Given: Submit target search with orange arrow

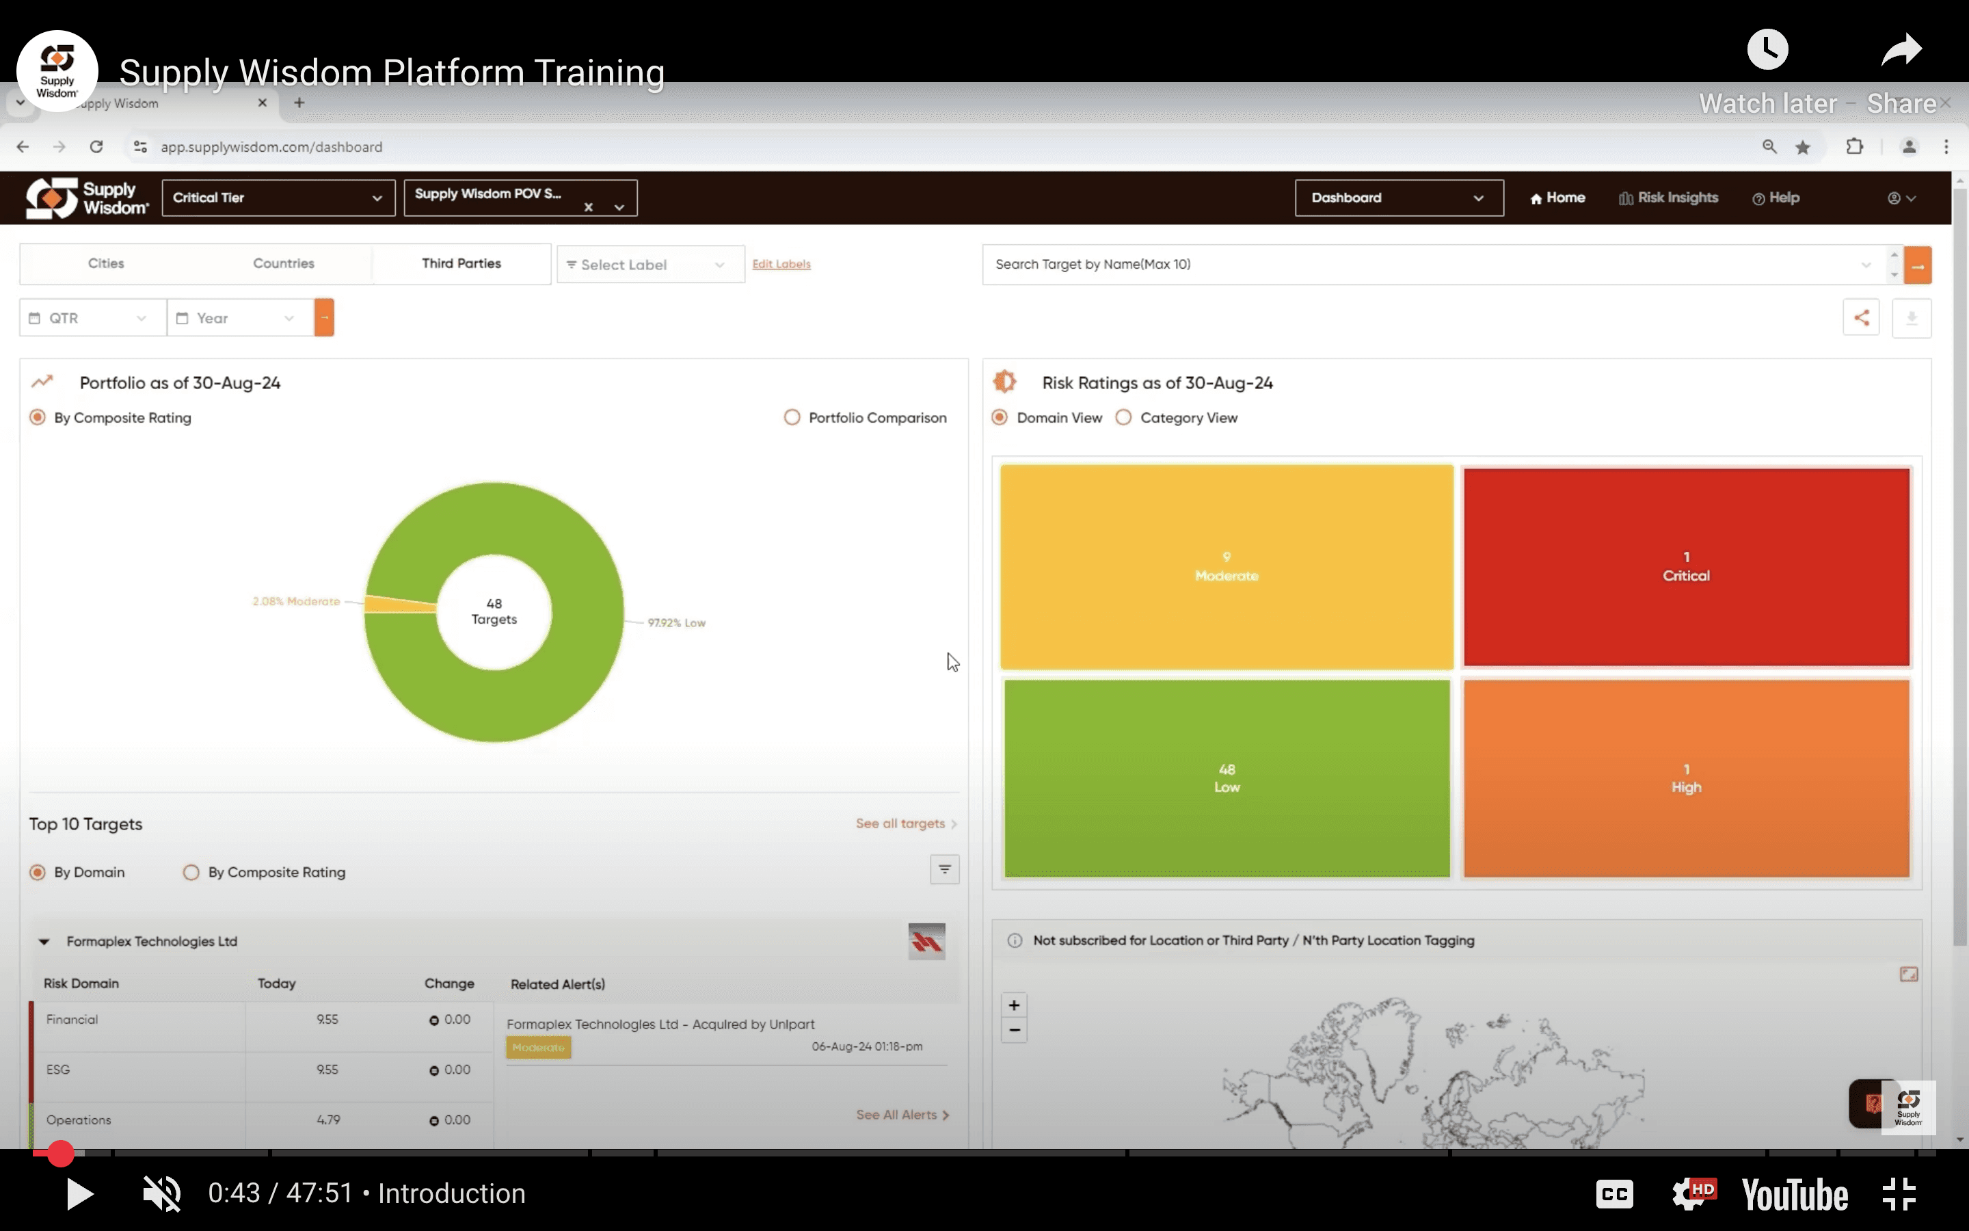Looking at the screenshot, I should [1918, 265].
